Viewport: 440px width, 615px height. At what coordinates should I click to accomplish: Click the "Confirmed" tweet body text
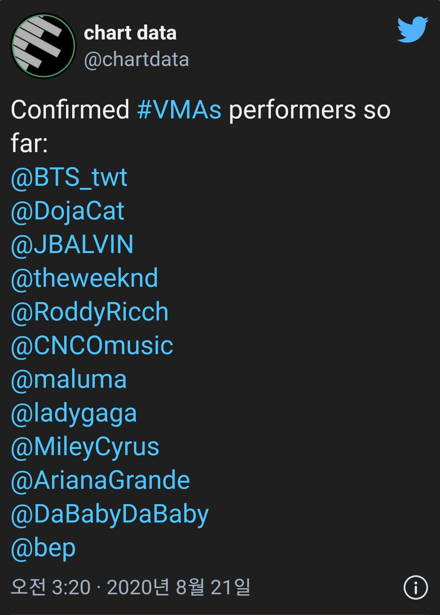click(70, 110)
